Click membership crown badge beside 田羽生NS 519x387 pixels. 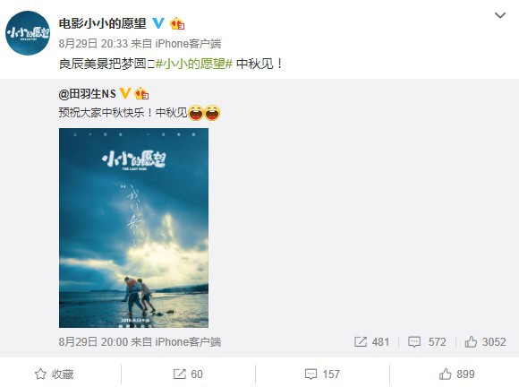pyautogui.click(x=141, y=93)
